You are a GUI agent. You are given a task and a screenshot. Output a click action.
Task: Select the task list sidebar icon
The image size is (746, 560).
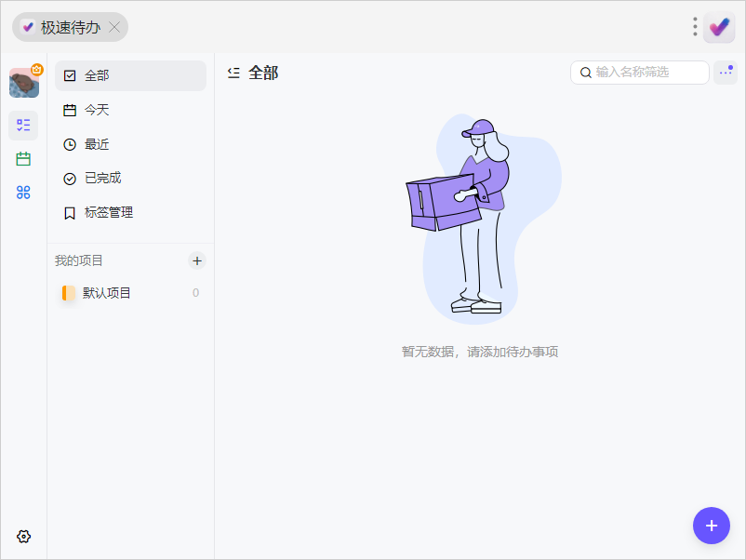(x=23, y=126)
